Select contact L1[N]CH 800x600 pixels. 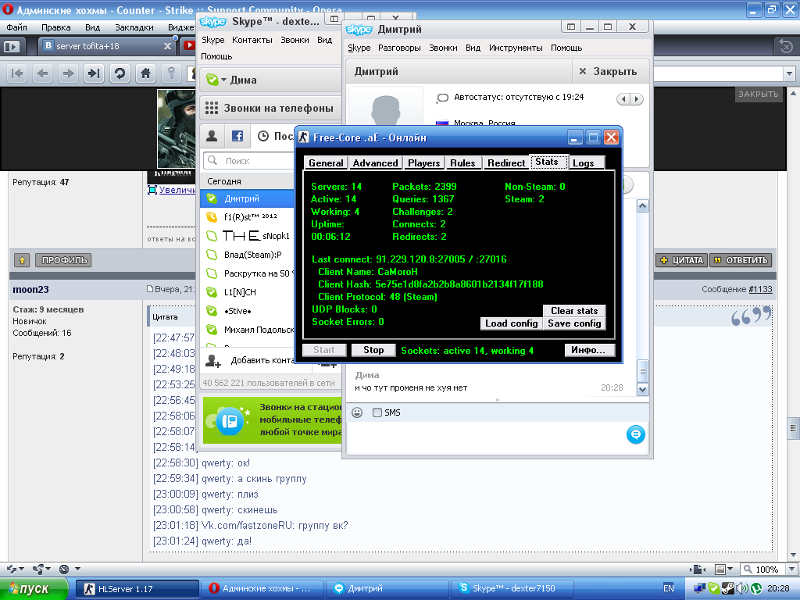click(x=248, y=292)
